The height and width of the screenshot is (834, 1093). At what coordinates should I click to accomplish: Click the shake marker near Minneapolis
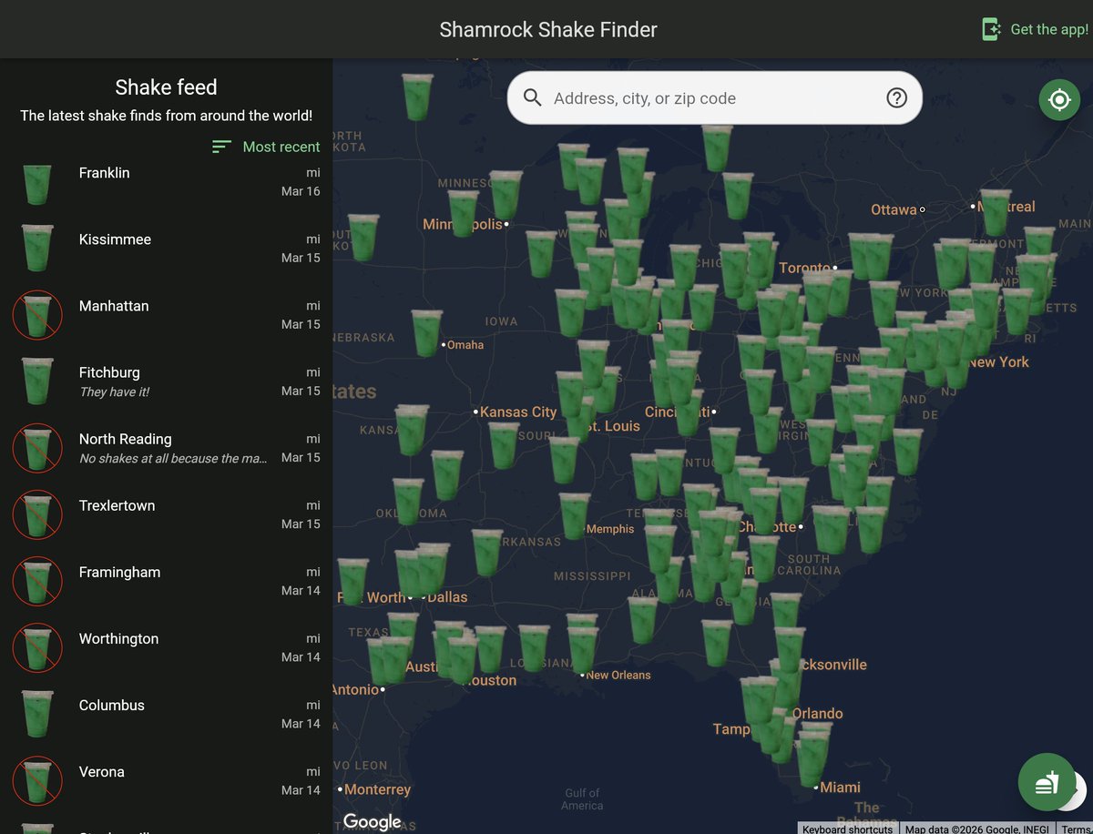[463, 214]
